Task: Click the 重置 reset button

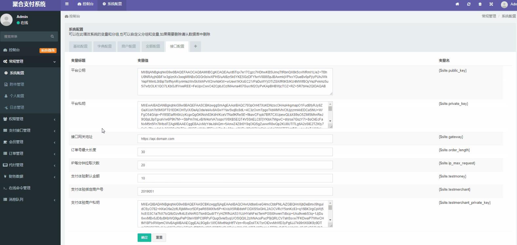Action: coord(159,237)
